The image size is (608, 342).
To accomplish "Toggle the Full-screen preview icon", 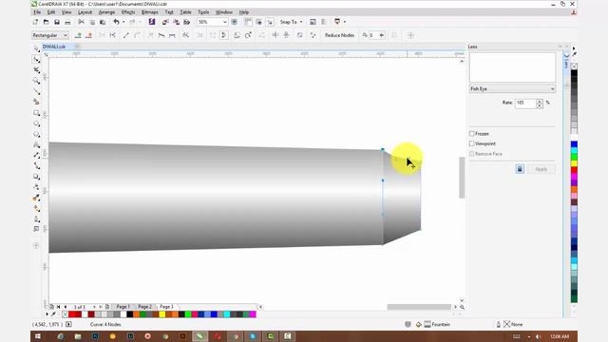I will pos(235,22).
